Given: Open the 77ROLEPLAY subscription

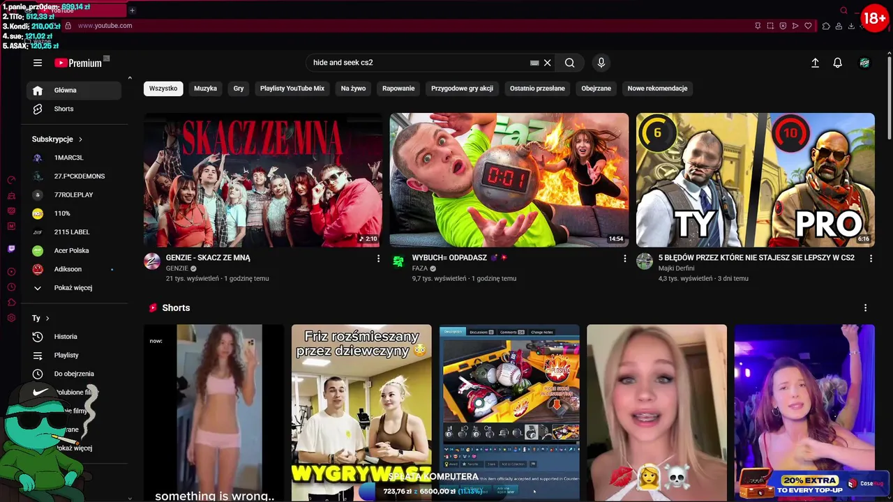Looking at the screenshot, I should 74,195.
